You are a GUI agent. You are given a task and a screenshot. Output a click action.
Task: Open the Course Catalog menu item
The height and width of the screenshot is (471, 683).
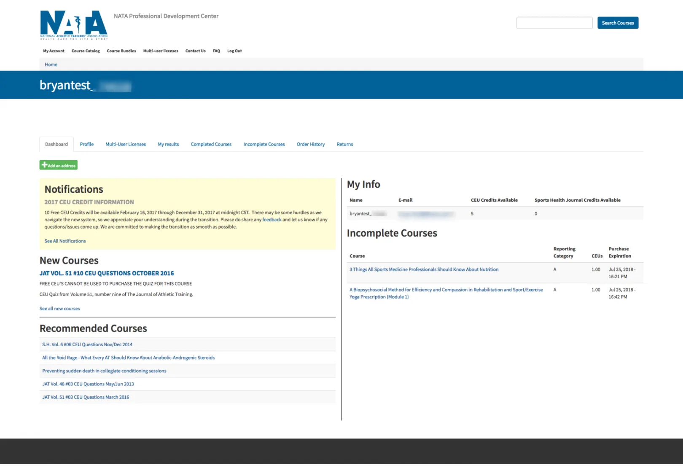pyautogui.click(x=86, y=51)
